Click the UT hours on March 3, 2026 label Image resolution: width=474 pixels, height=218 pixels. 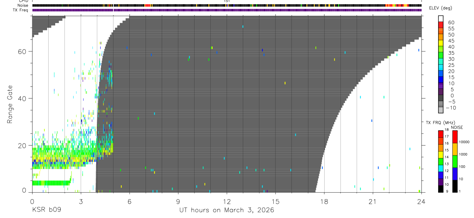[x=227, y=210]
